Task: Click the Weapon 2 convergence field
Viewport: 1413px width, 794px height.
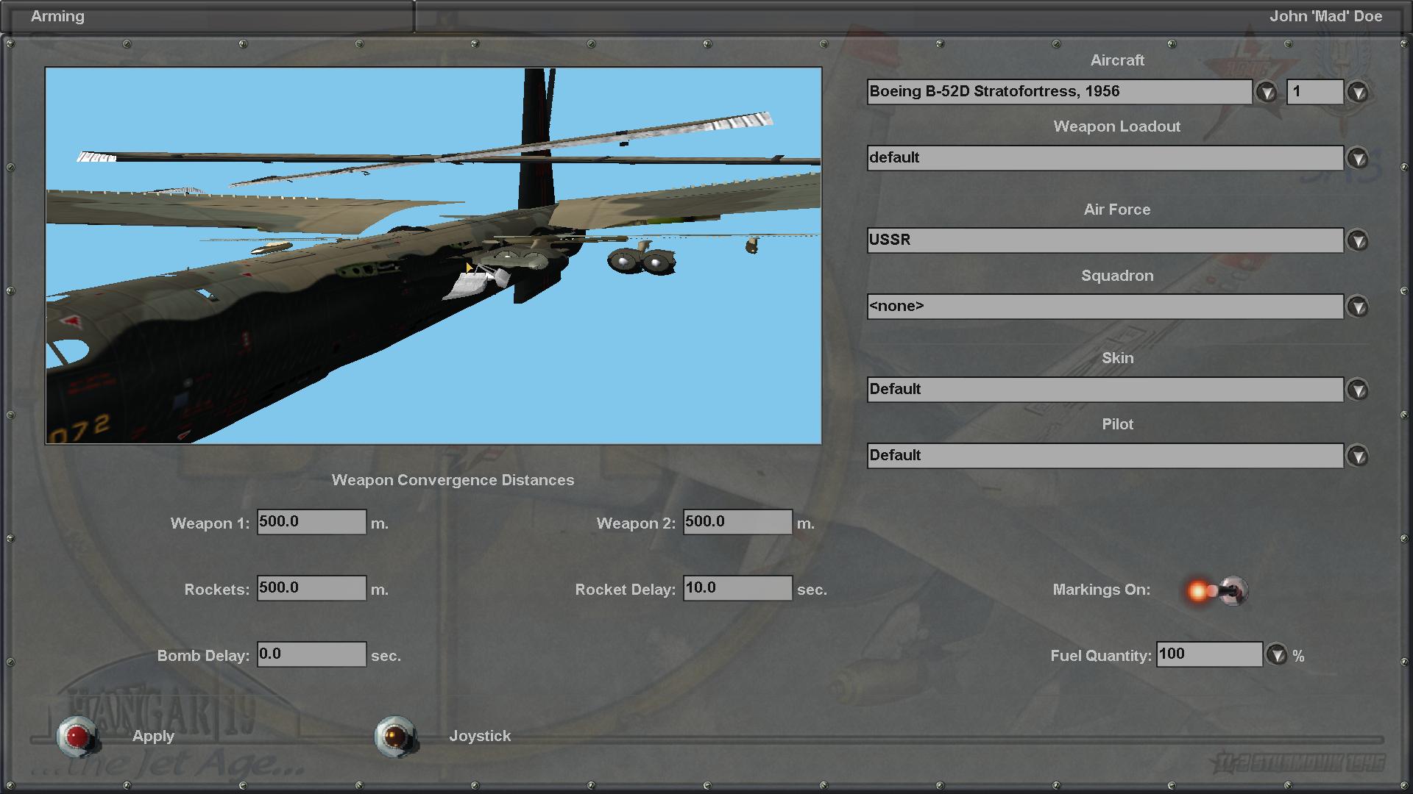Action: tap(737, 522)
